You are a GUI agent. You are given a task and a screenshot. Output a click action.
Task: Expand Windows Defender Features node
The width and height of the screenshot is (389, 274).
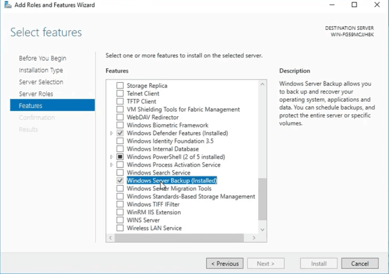pyautogui.click(x=113, y=133)
